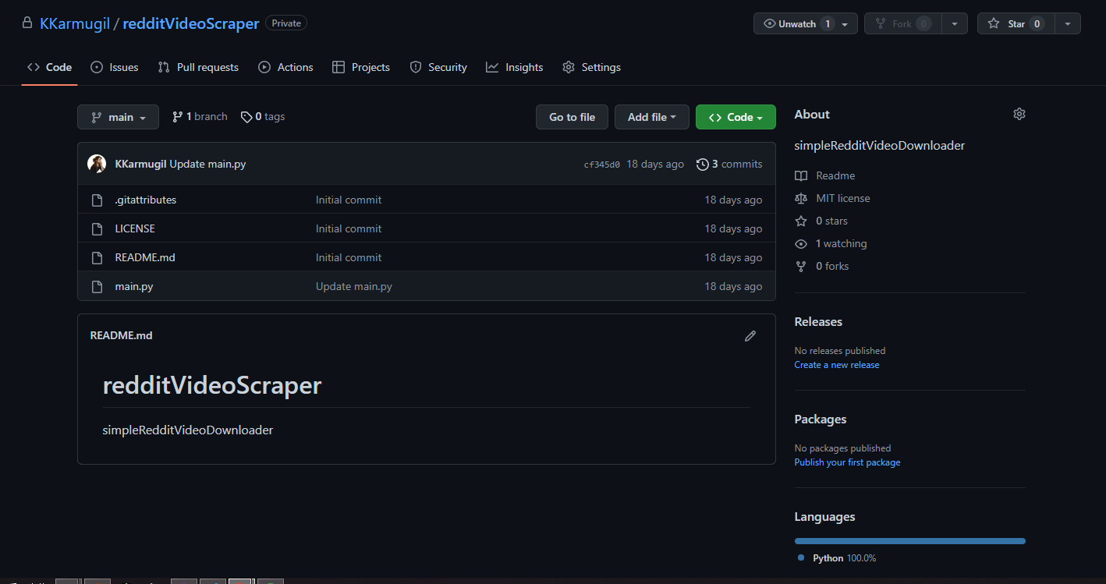Open the main.py file
The image size is (1106, 584).
(134, 287)
